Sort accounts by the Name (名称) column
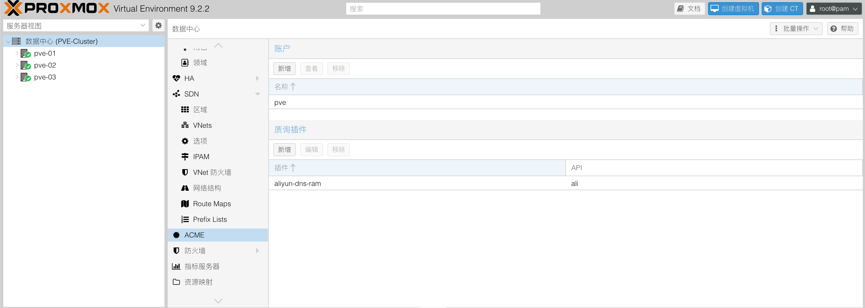Image resolution: width=865 pixels, height=308 pixels. [566, 87]
